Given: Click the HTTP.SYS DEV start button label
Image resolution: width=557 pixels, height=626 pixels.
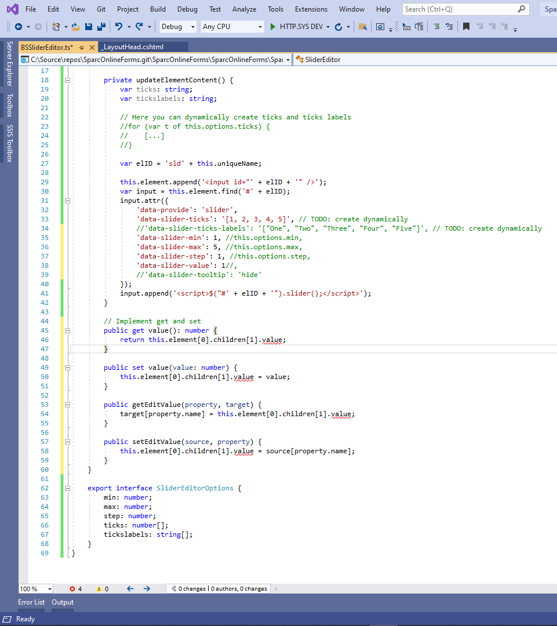Looking at the screenshot, I should click(x=301, y=27).
